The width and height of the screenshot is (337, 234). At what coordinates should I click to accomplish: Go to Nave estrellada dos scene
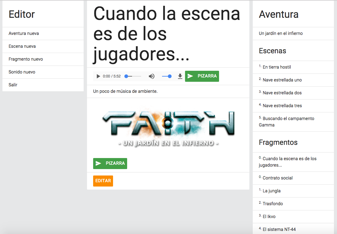[x=282, y=93]
